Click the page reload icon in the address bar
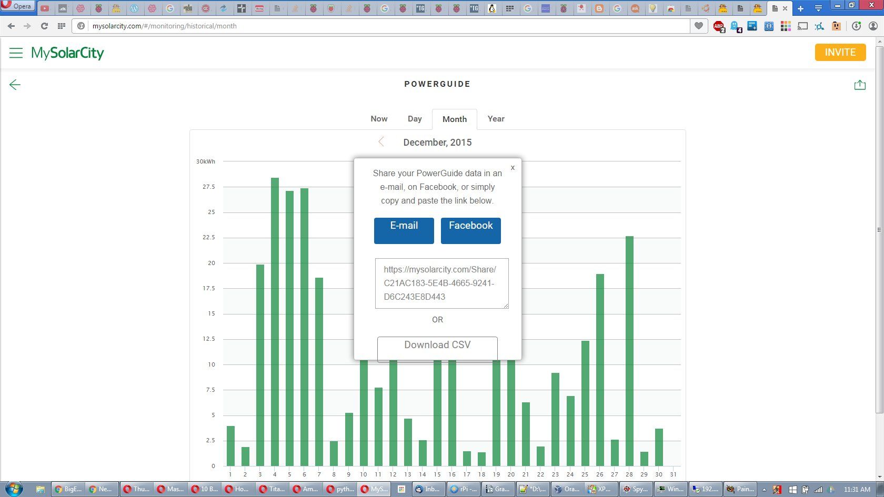This screenshot has height=497, width=884. tap(44, 26)
